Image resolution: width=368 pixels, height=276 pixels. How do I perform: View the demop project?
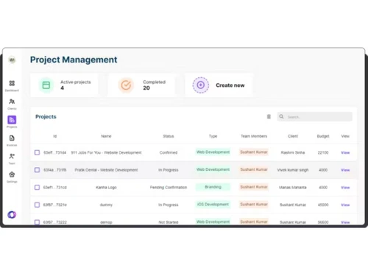[345, 222]
